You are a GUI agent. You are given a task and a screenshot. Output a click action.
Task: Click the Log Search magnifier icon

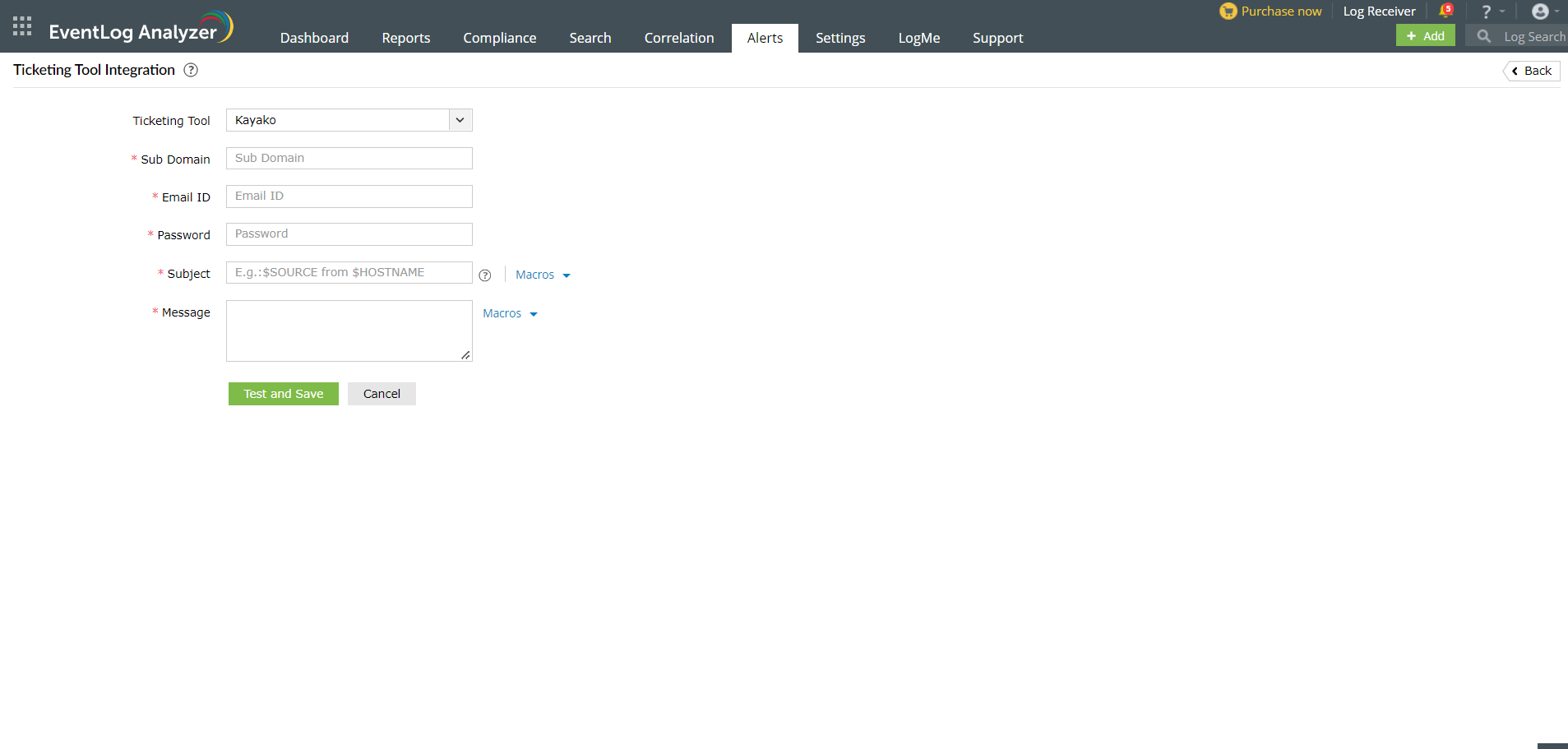[1483, 36]
